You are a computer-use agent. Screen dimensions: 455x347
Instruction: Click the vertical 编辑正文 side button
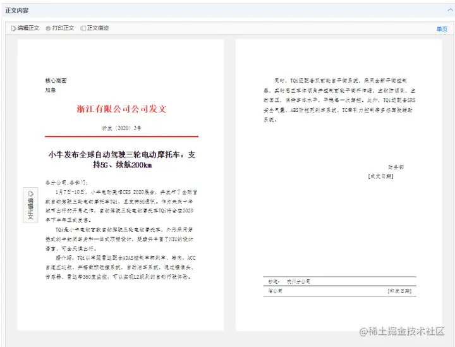30,205
